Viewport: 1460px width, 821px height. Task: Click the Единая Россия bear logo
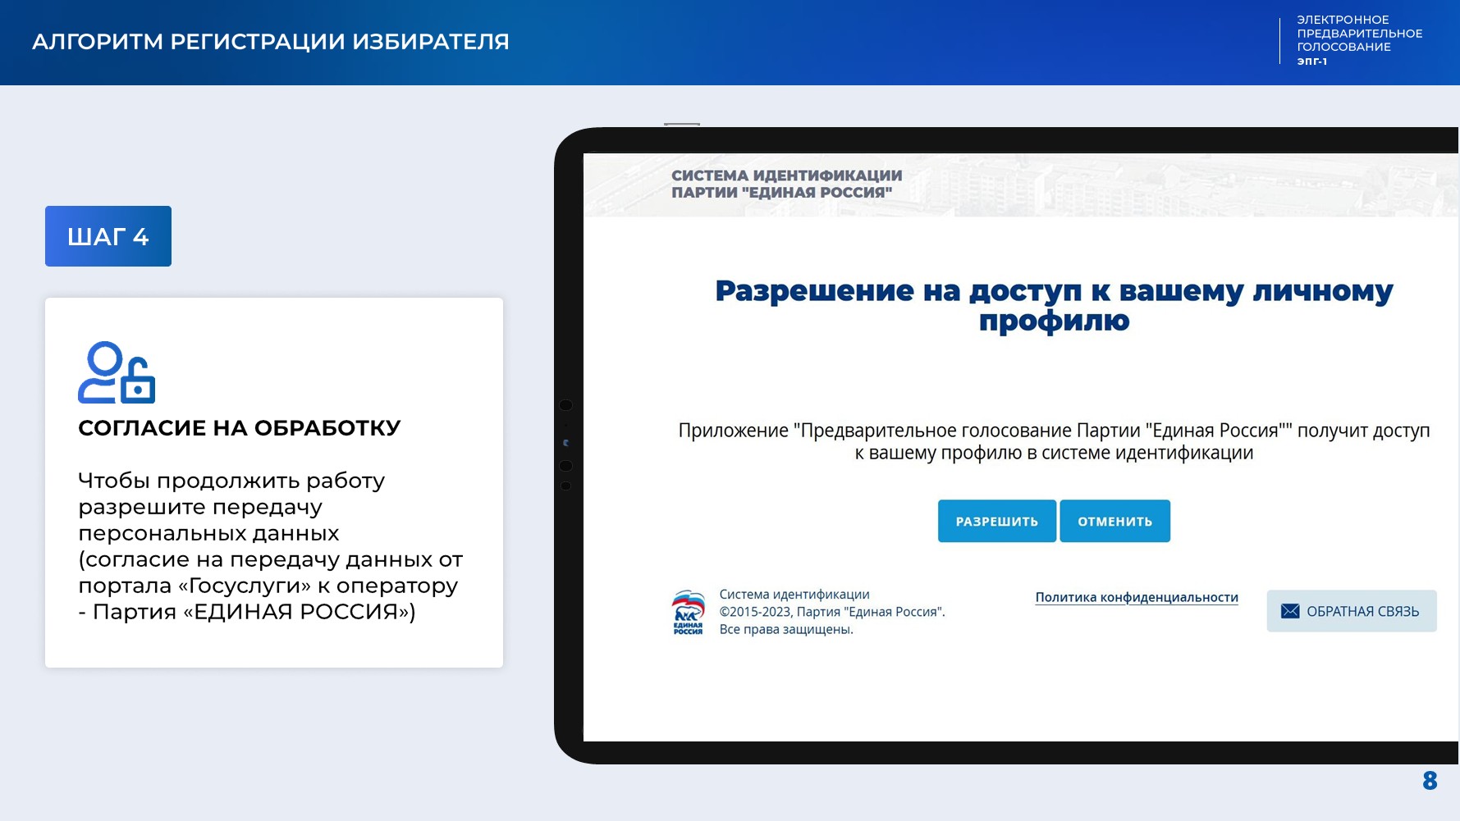pos(688,612)
